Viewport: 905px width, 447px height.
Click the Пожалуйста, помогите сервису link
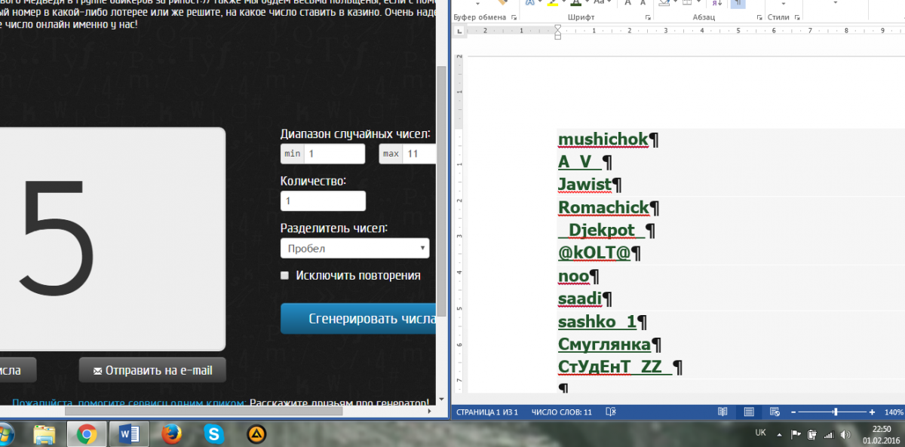click(x=129, y=403)
